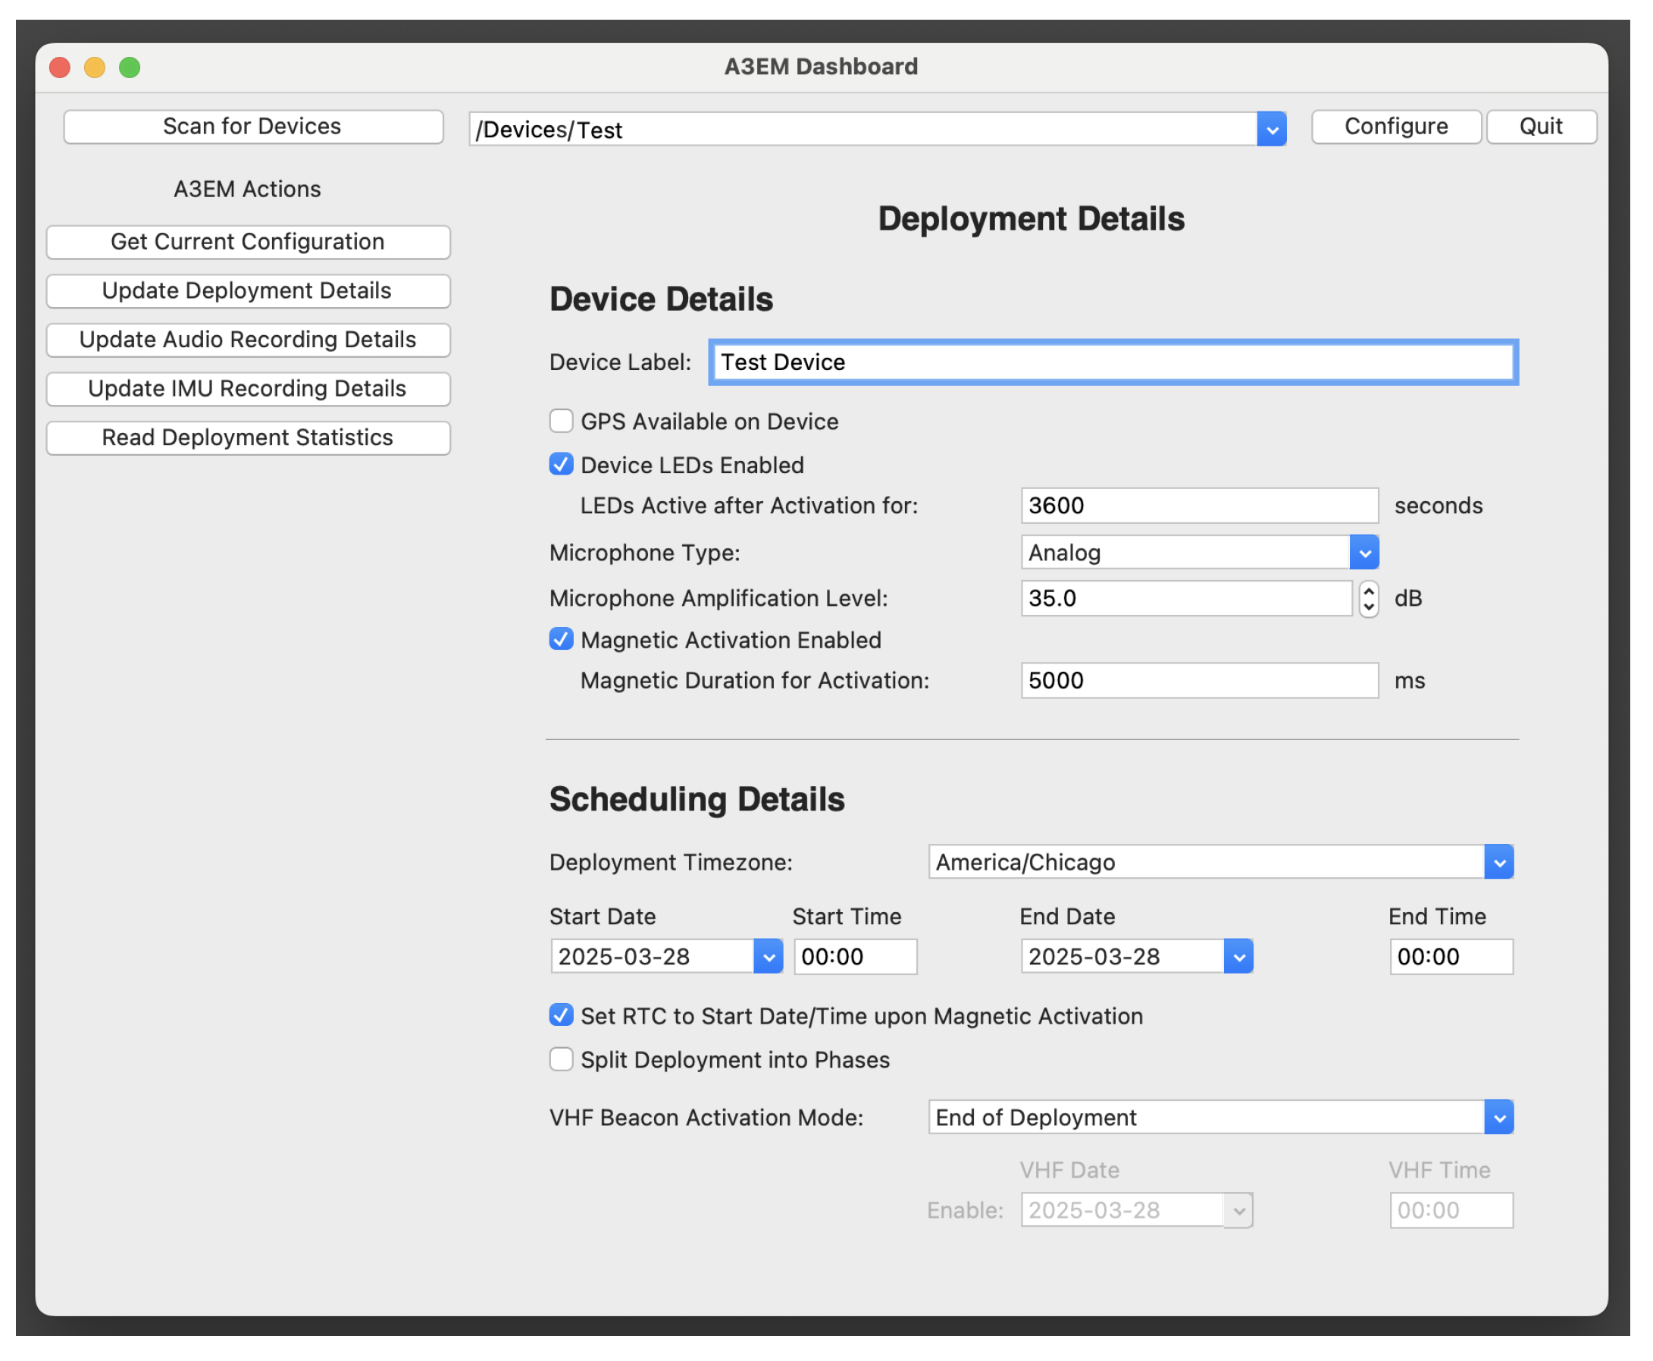Check Split Deployment into Phases
Image resolution: width=1653 pixels, height=1361 pixels.
(x=562, y=1062)
